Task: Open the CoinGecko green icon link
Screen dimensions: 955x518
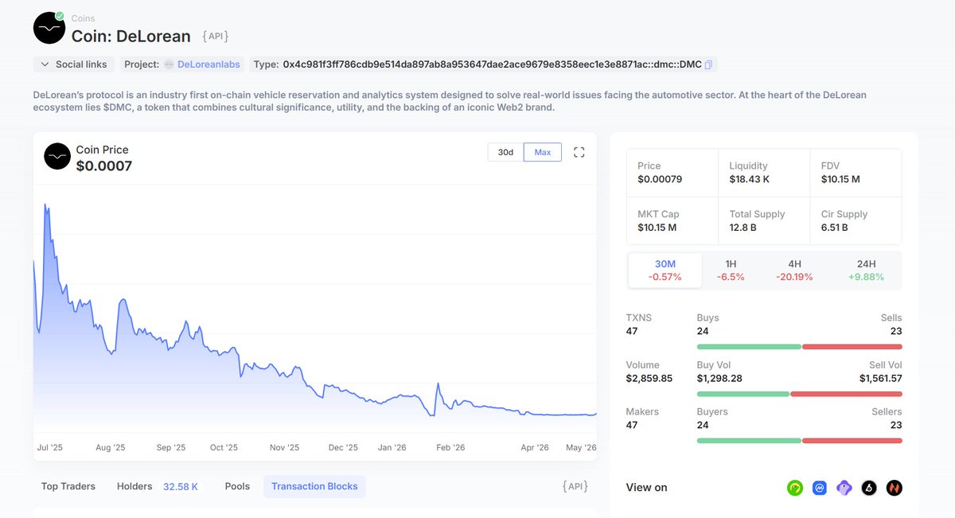Action: [x=795, y=488]
